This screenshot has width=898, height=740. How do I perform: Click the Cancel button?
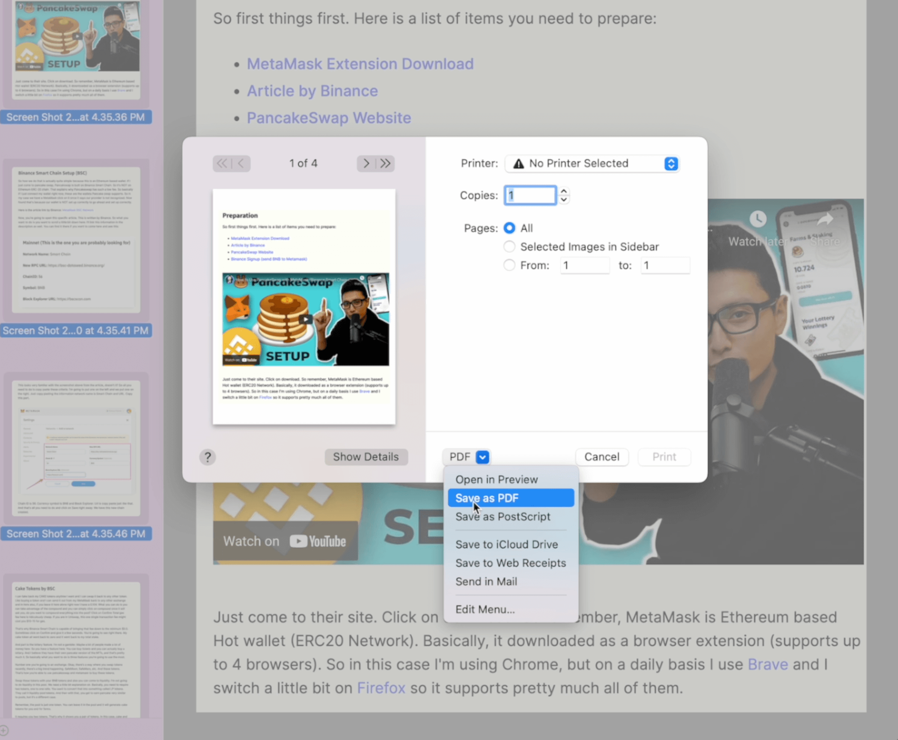coord(602,457)
